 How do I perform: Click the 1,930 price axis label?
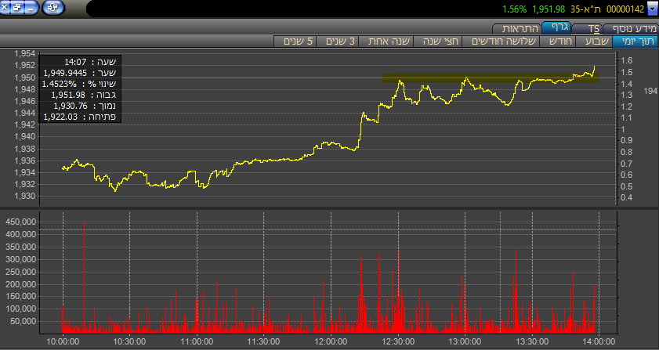tap(24, 197)
